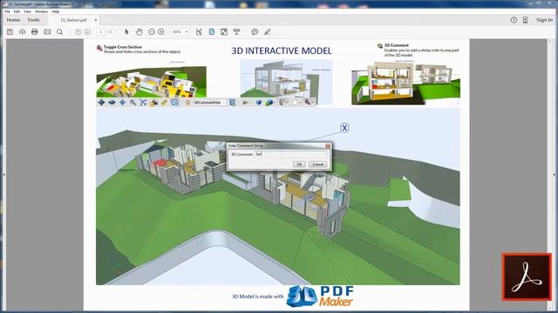Click the 3D Comment example thumbnail
Screen dimensions: 558x313
tap(405, 83)
